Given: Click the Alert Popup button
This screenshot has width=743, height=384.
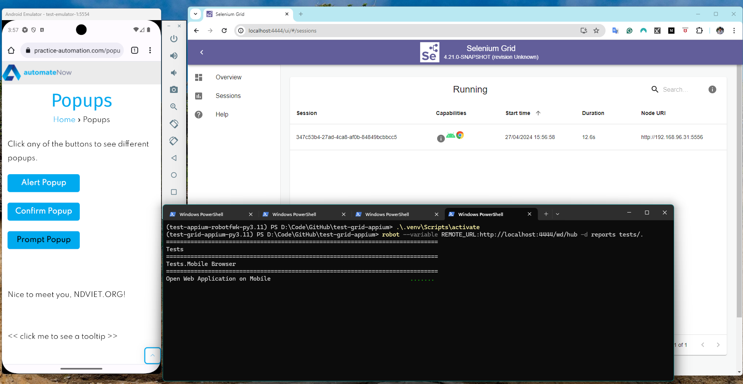Looking at the screenshot, I should click(44, 183).
